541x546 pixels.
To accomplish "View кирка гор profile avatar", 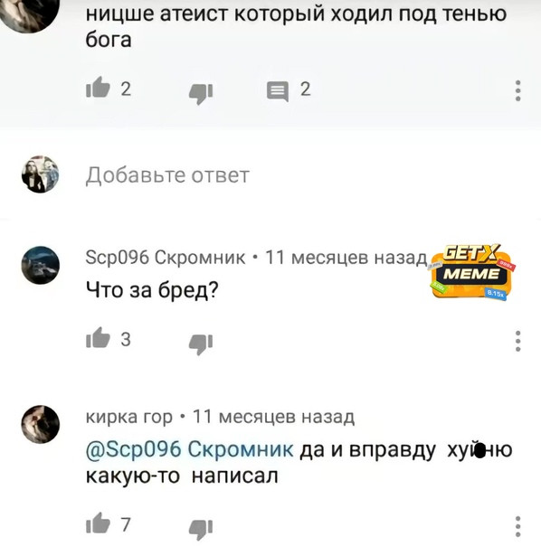I will coord(40,424).
